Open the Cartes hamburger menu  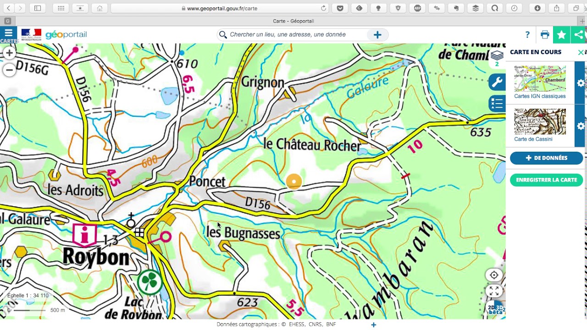(8, 35)
